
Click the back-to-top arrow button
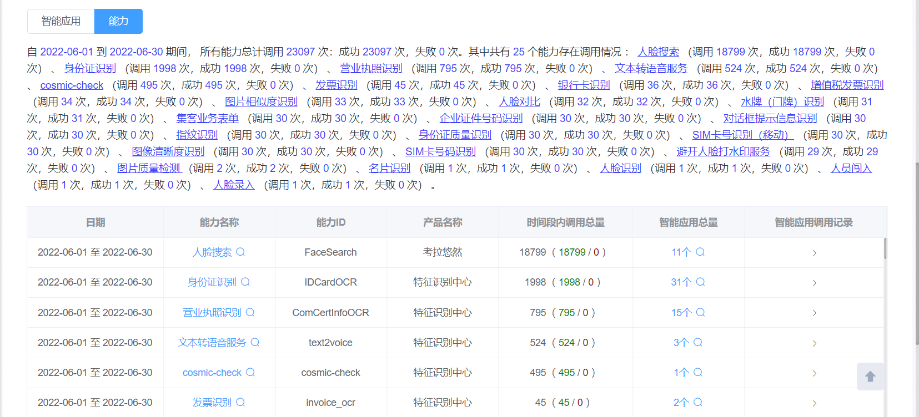tap(870, 377)
